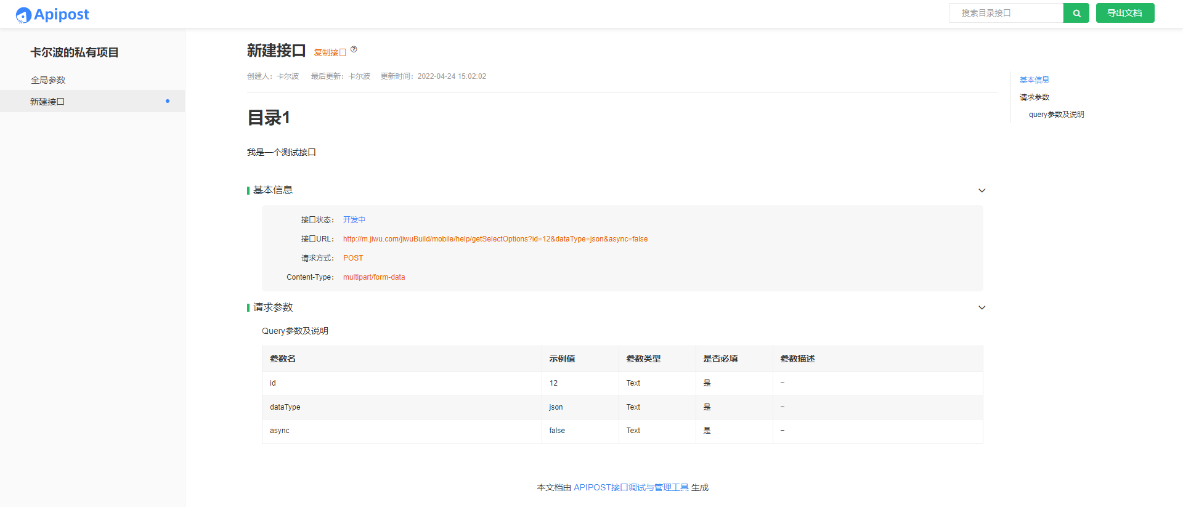Viewport: 1183px width, 507px height.
Task: Jump to 基本信息 in the outline
Action: click(1035, 80)
